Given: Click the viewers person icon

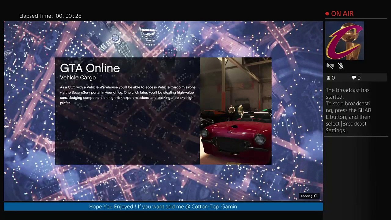Looking at the screenshot, I should pos(329,78).
